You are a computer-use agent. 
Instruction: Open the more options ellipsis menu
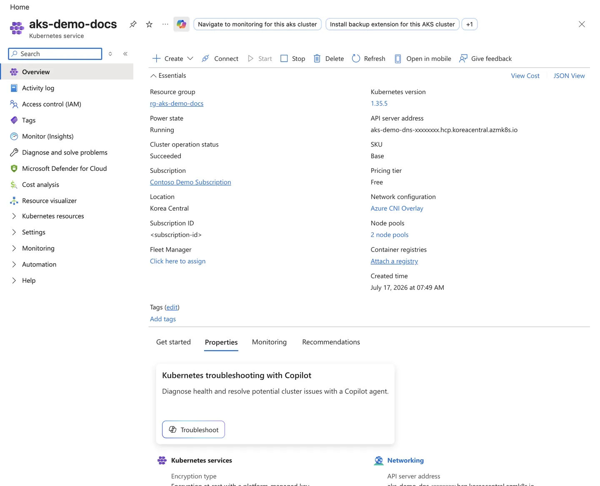(x=165, y=24)
